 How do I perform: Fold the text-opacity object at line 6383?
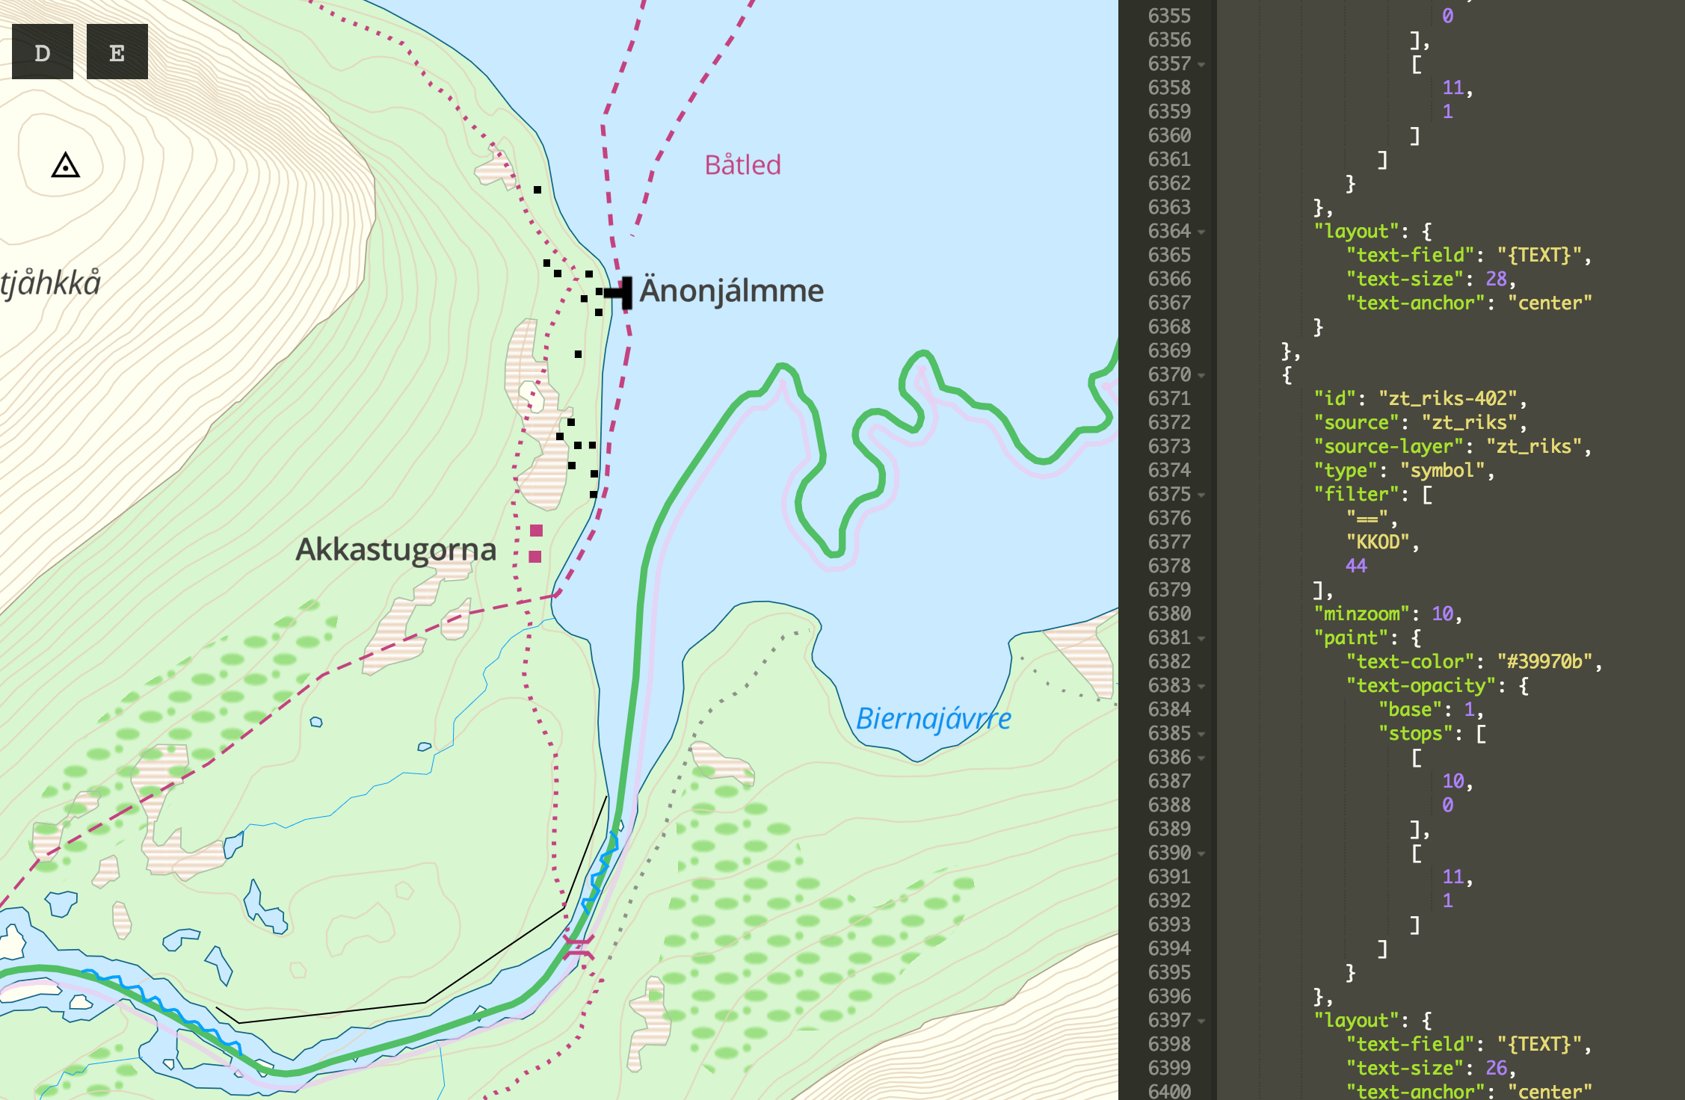tap(1201, 686)
